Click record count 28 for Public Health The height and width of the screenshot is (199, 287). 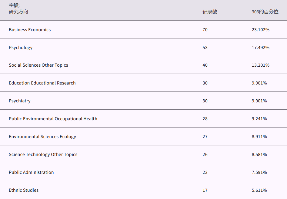coord(205,119)
